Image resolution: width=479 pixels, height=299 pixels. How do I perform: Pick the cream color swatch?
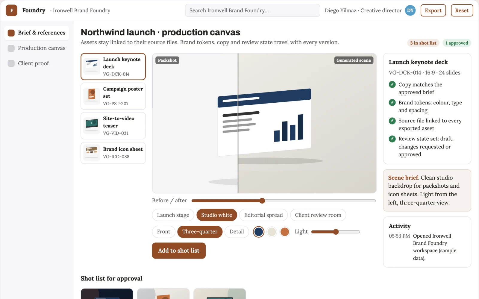pyautogui.click(x=272, y=232)
